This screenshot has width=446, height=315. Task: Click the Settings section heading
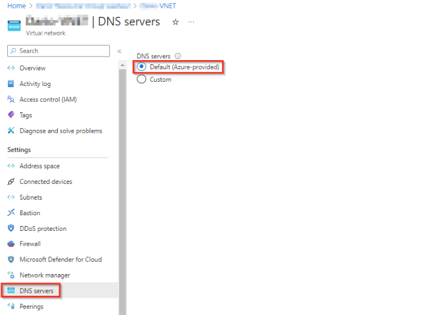[19, 150]
